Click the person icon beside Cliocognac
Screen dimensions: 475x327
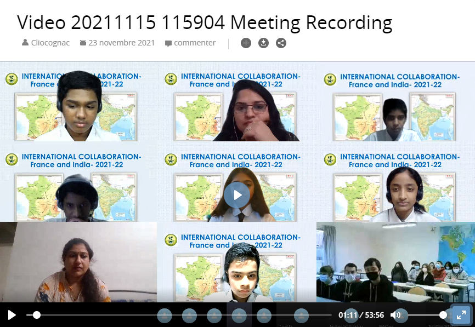[x=25, y=43]
